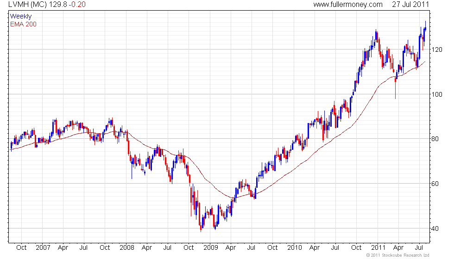Click the Stockcube Research Ltd copyright text

397,255
